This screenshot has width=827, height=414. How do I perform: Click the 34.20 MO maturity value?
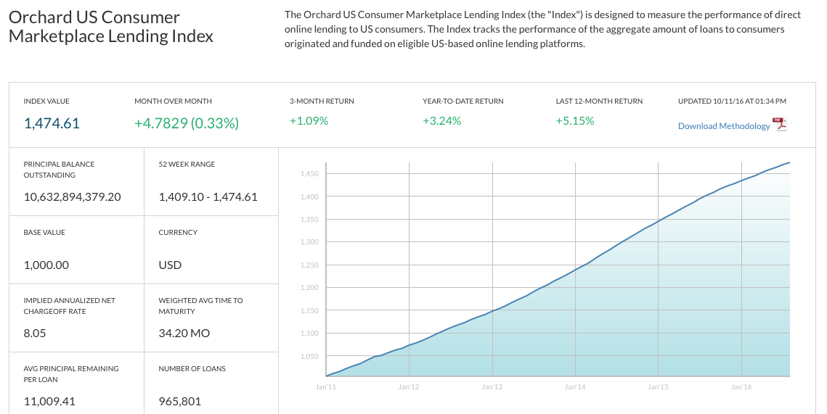tap(184, 334)
